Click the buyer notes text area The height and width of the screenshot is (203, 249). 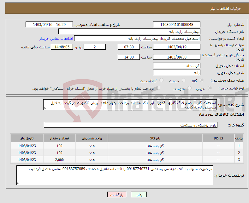click(115, 175)
